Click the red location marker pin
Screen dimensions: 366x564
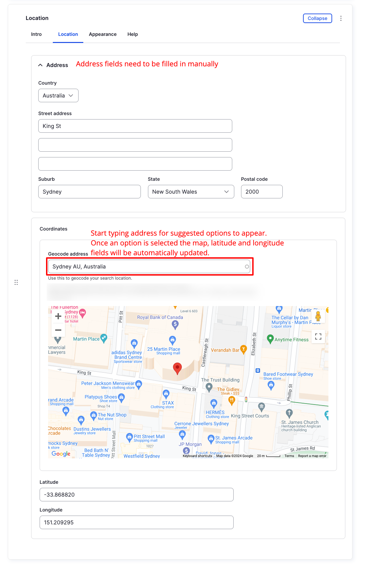click(177, 369)
